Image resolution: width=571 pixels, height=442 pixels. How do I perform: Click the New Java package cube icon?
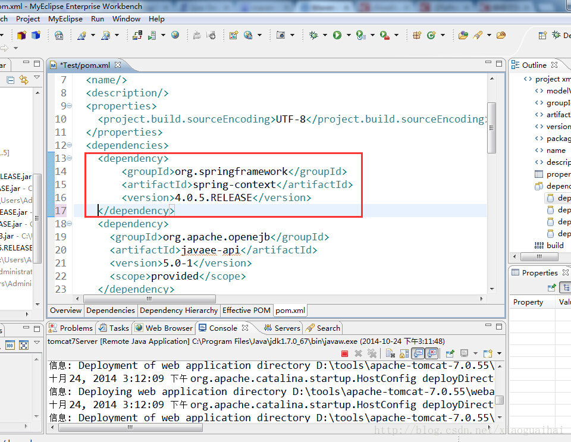(x=22, y=35)
